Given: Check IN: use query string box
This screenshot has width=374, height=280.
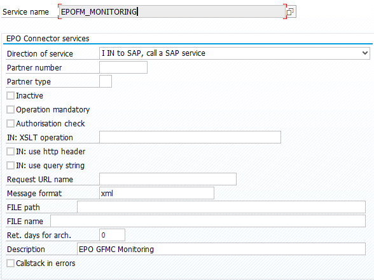Looking at the screenshot, I should tap(10, 166).
